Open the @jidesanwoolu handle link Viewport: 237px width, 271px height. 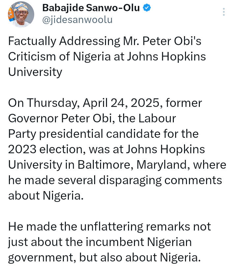click(x=77, y=20)
